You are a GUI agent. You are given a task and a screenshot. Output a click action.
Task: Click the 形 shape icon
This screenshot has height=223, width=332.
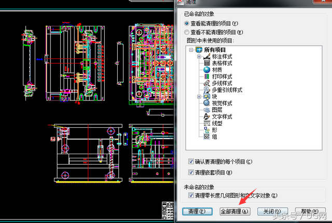[206, 130]
